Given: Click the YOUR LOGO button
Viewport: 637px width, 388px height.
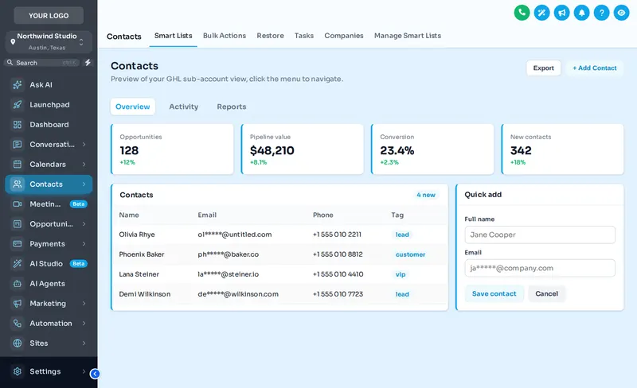Looking at the screenshot, I should [49, 16].
